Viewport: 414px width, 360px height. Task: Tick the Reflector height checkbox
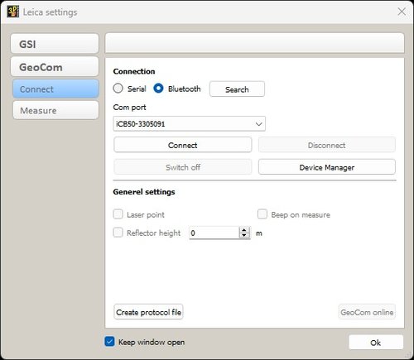[x=118, y=233]
